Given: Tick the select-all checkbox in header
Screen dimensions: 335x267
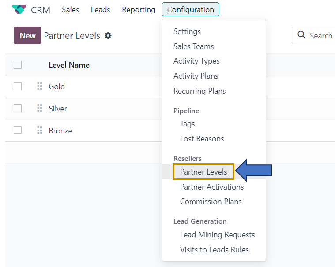Looking at the screenshot, I should coord(18,65).
